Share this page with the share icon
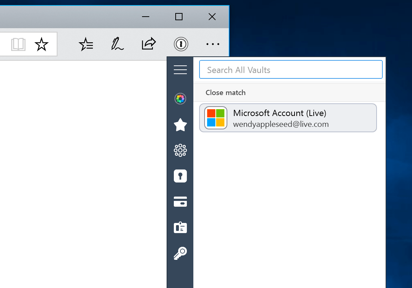 click(149, 44)
